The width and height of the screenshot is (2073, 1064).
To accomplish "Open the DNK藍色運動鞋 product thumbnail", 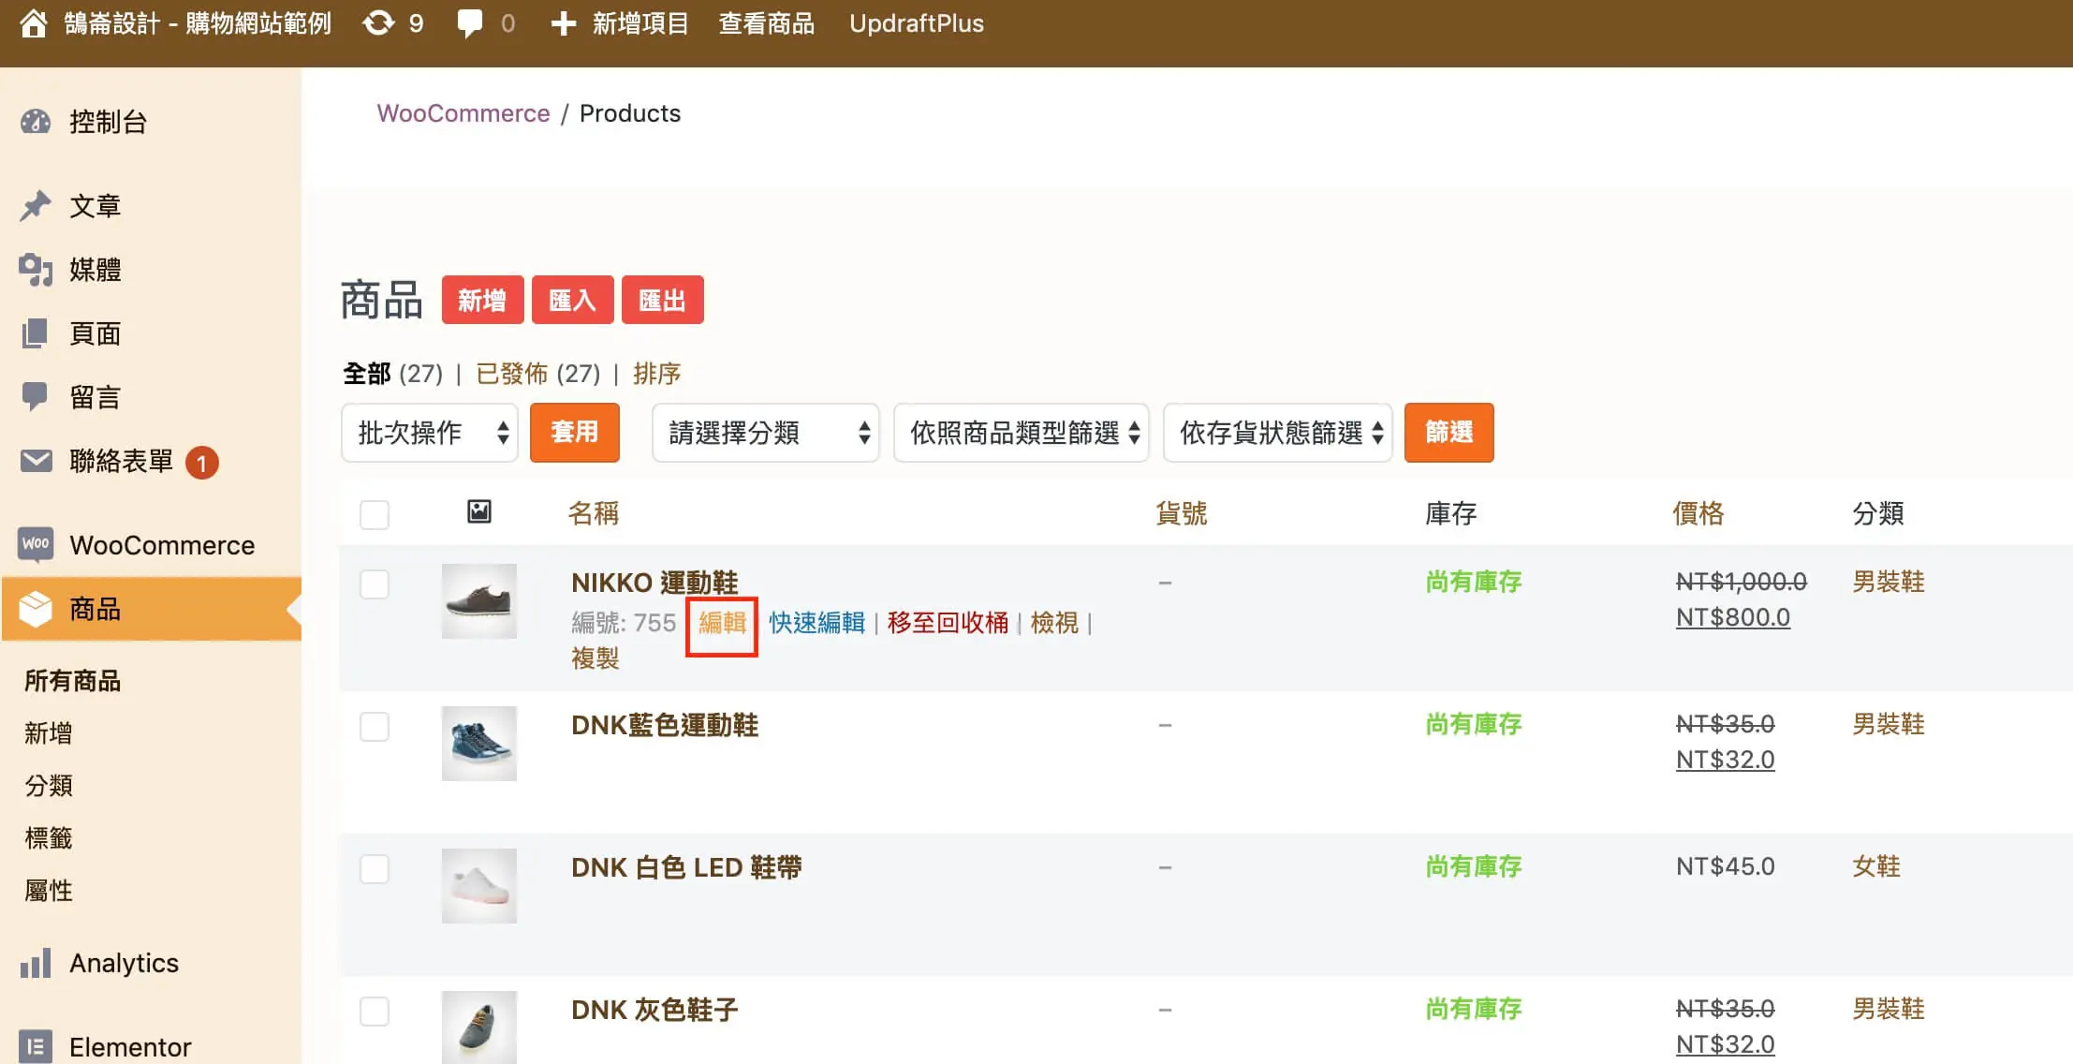I will click(479, 744).
